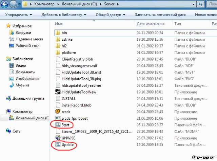Click Локальный диск (C:) breadcrumb segment

[x=79, y=4]
